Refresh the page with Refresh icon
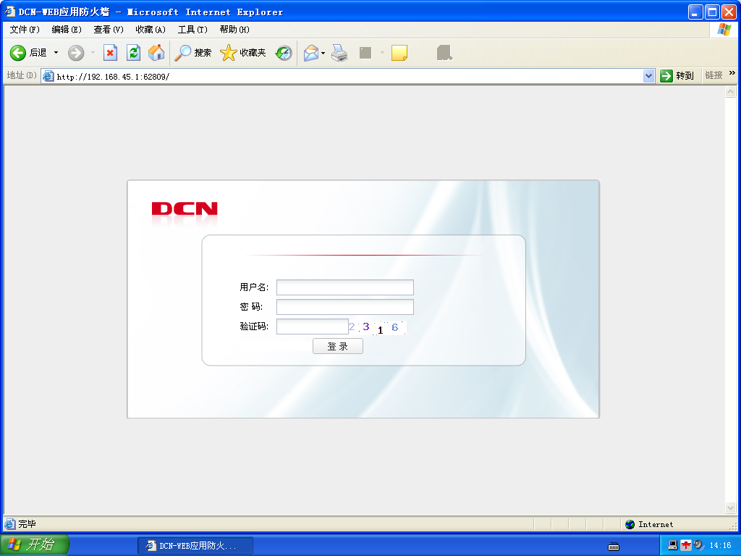The height and width of the screenshot is (556, 741). tap(134, 52)
